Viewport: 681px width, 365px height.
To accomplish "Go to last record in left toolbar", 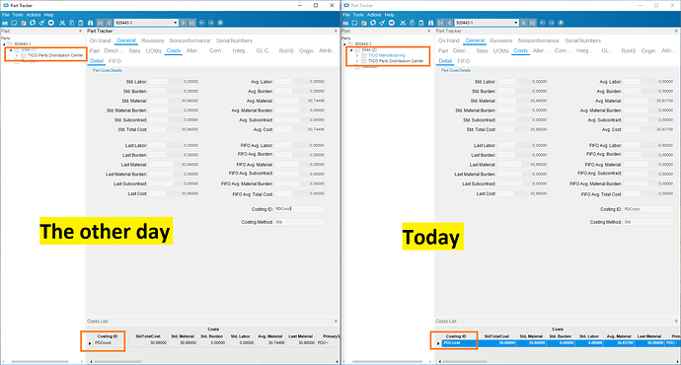I will point(192,23).
